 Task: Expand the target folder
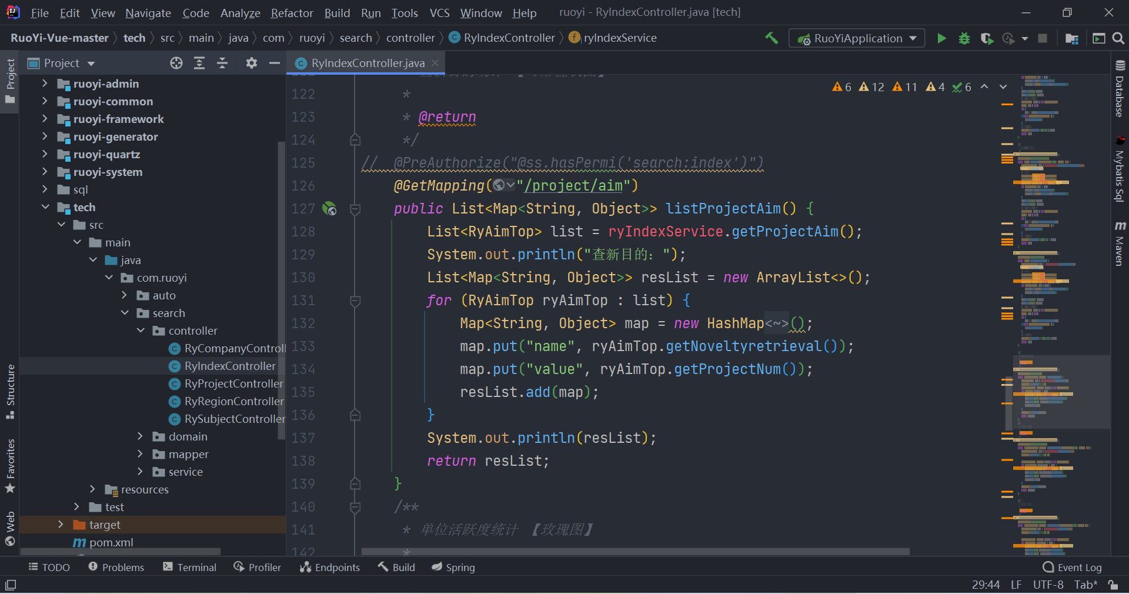(x=61, y=525)
